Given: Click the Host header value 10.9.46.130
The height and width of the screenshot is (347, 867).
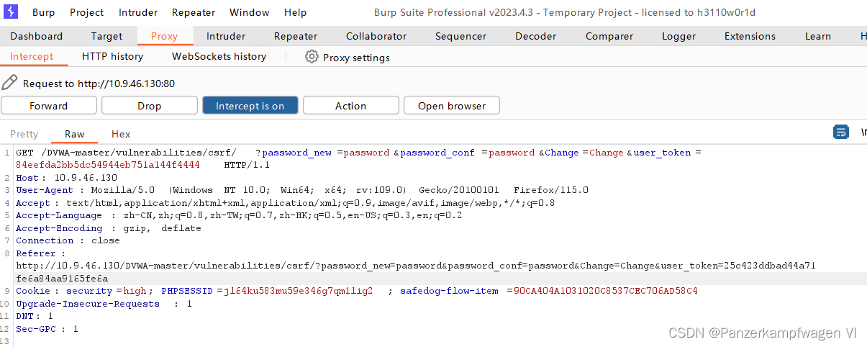Looking at the screenshot, I should (86, 178).
